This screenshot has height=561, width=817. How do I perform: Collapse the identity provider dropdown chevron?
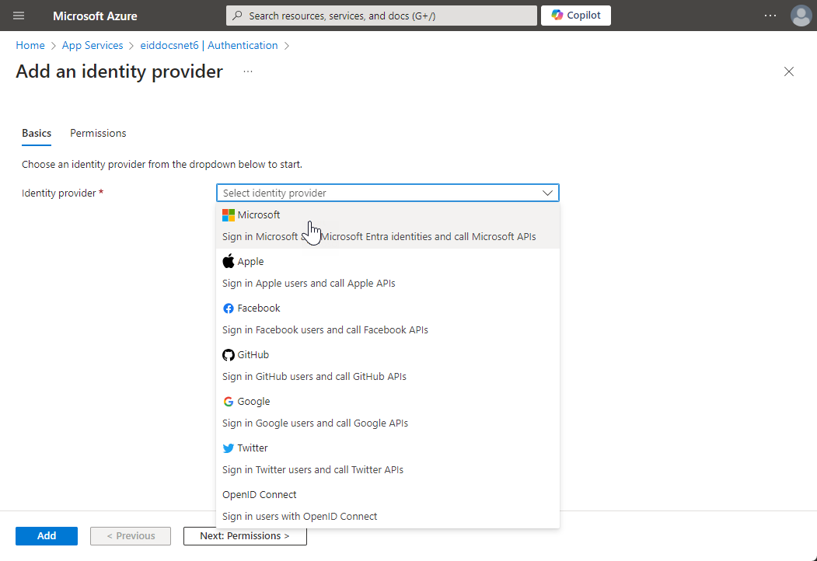click(547, 193)
